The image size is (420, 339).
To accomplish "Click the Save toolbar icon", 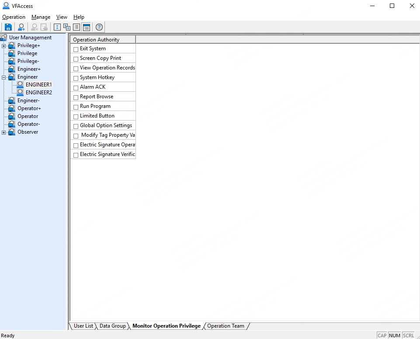I will point(8,27).
